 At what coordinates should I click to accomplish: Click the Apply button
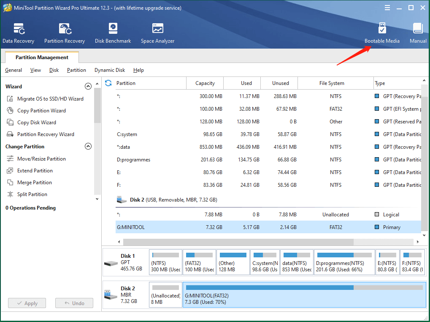point(27,303)
